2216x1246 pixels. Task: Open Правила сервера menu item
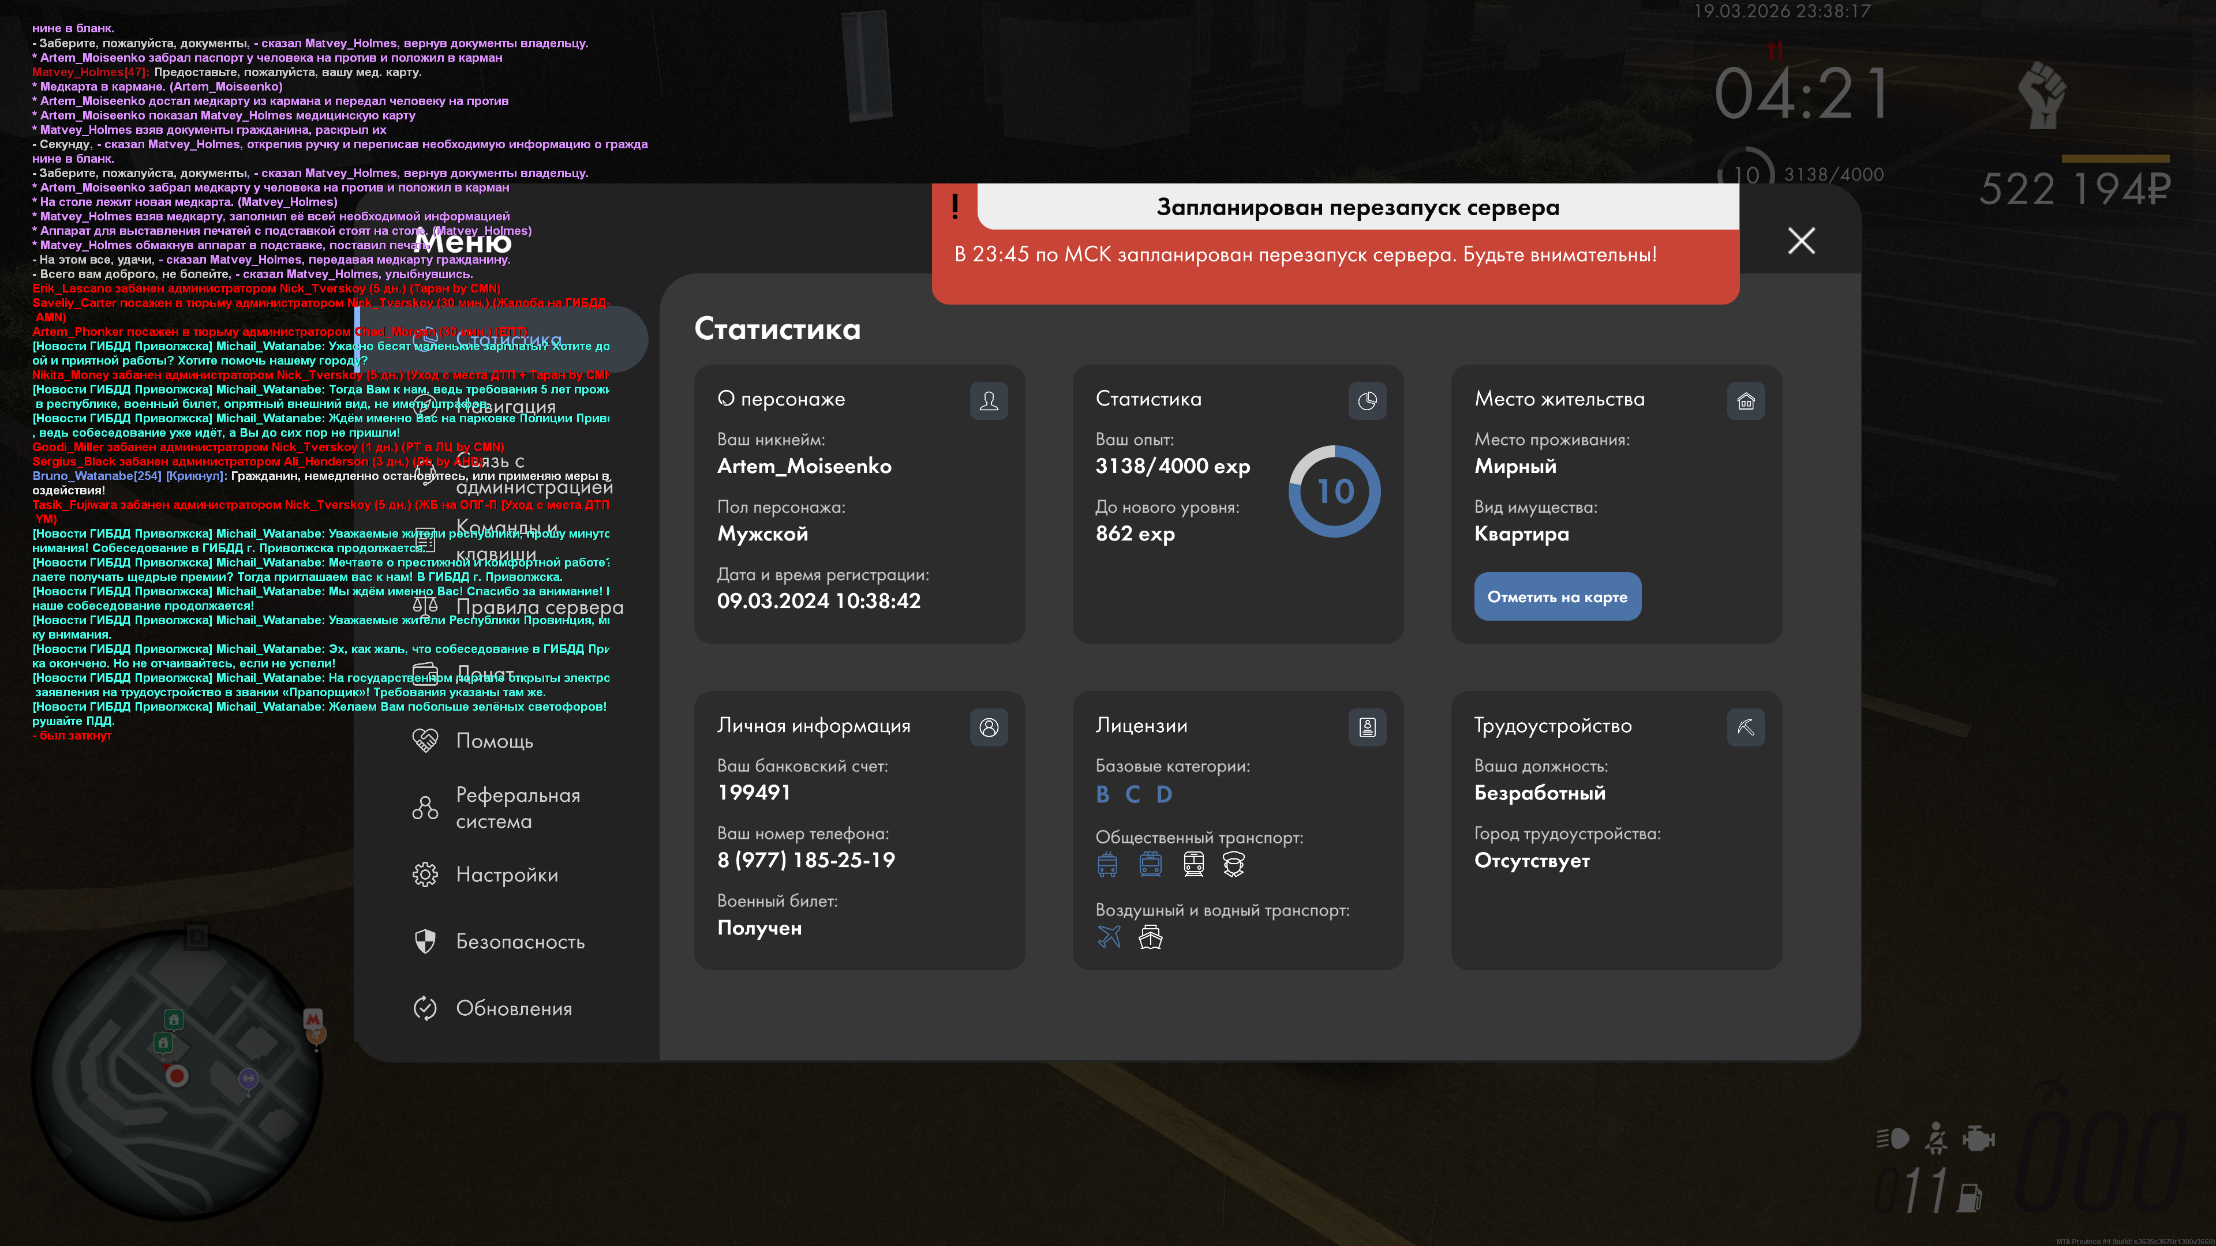[x=538, y=607]
